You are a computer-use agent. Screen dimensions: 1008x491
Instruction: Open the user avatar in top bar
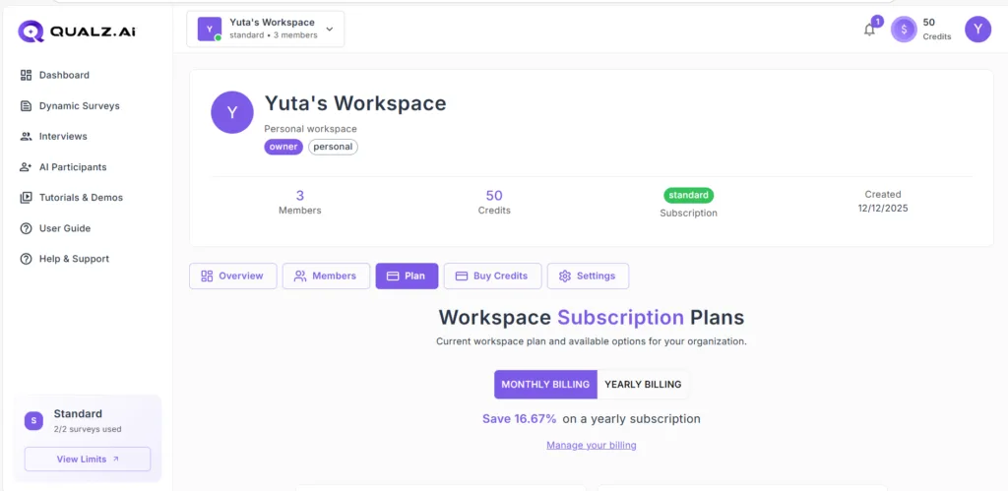(977, 30)
